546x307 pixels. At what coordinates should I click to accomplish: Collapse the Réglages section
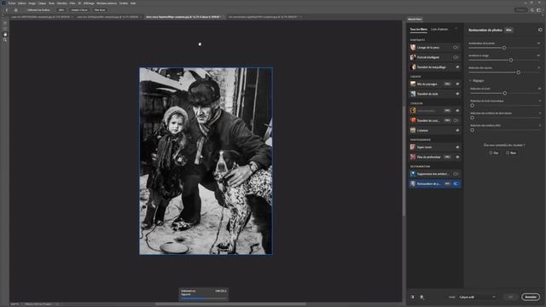point(470,81)
